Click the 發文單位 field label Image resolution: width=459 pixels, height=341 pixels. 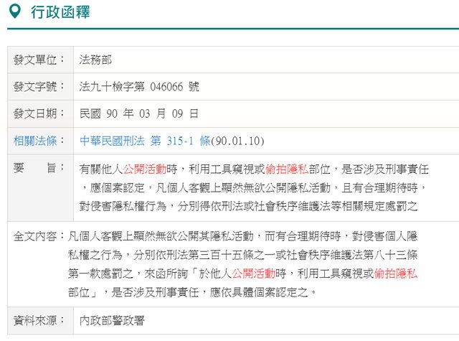tap(38, 60)
